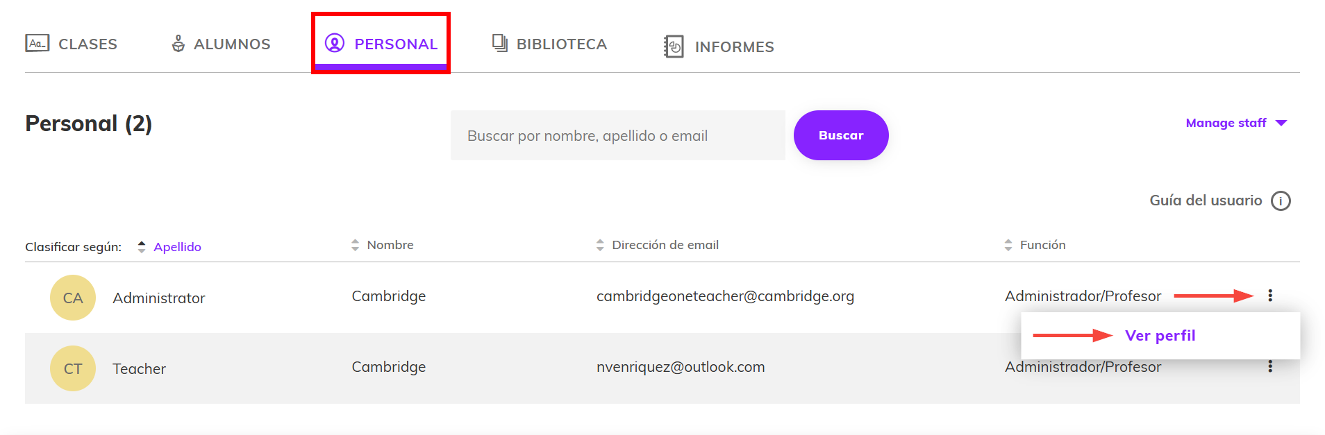Click the Clases book icon
The height and width of the screenshot is (435, 1325).
pyautogui.click(x=37, y=43)
